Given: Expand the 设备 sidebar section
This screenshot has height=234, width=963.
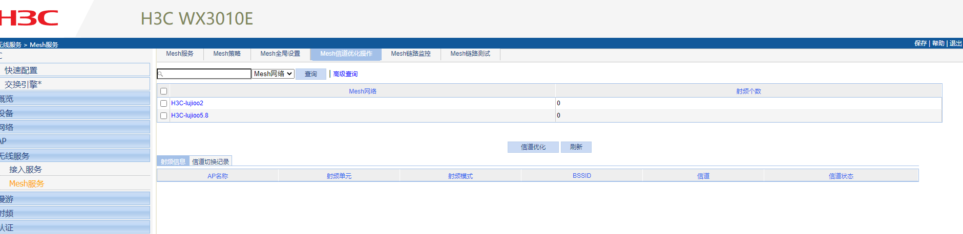Looking at the screenshot, I should pyautogui.click(x=75, y=113).
